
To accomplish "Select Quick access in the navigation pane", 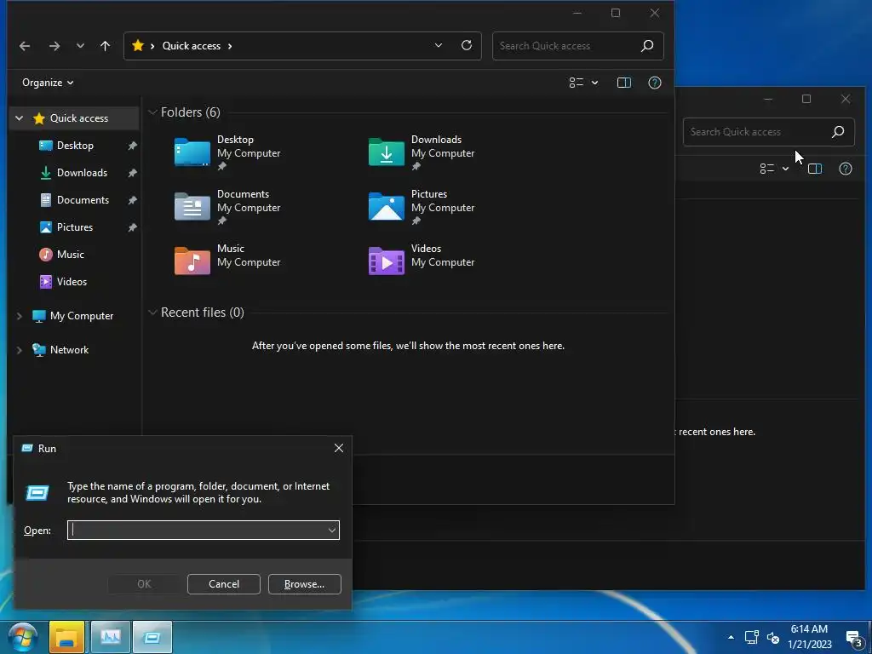I will [x=79, y=118].
